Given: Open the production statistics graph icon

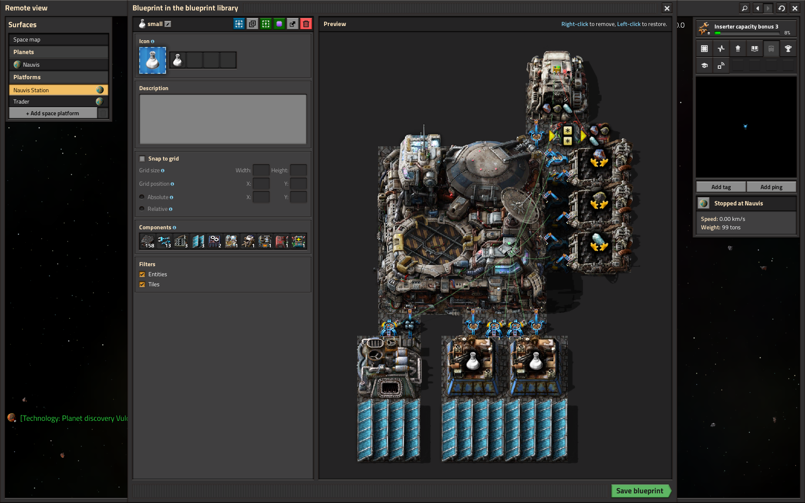Looking at the screenshot, I should [721, 49].
